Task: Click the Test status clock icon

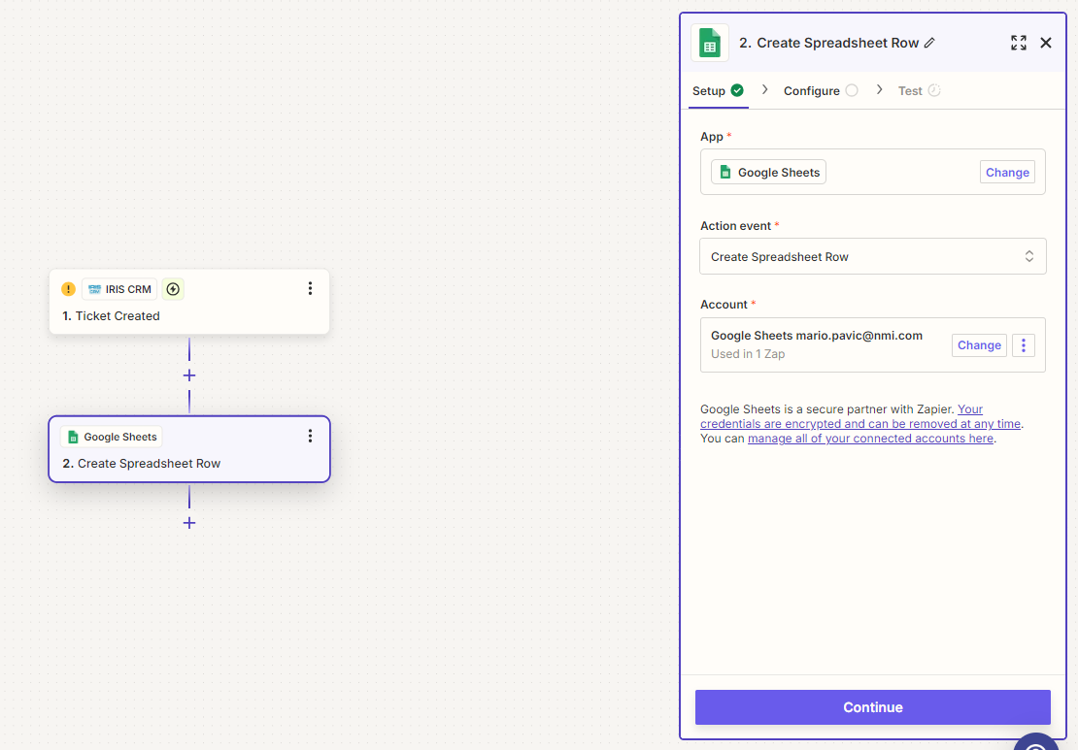Action: point(934,90)
